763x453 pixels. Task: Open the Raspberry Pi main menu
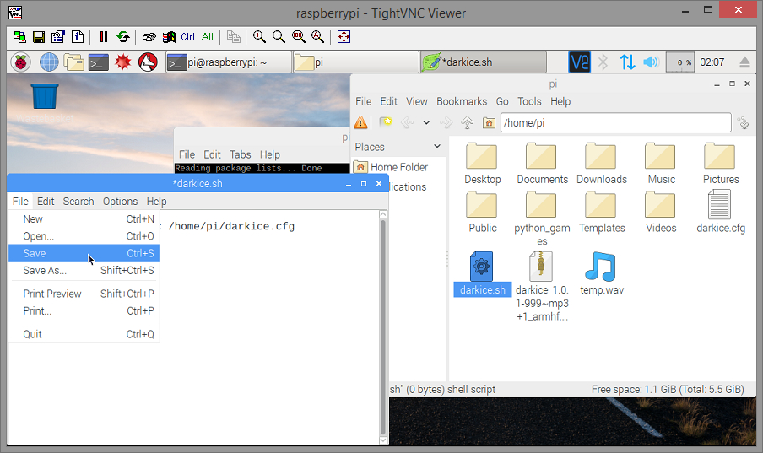click(x=21, y=62)
